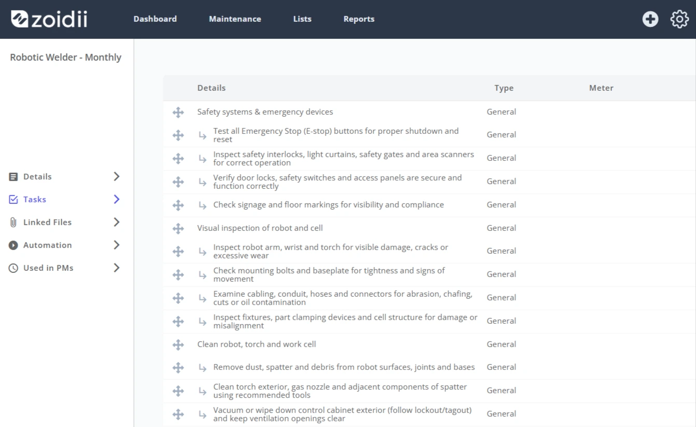Click the plus add icon in header

tap(650, 19)
